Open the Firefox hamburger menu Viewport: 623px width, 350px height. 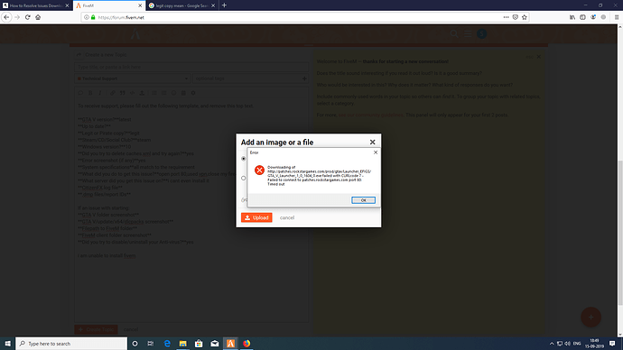point(617,17)
